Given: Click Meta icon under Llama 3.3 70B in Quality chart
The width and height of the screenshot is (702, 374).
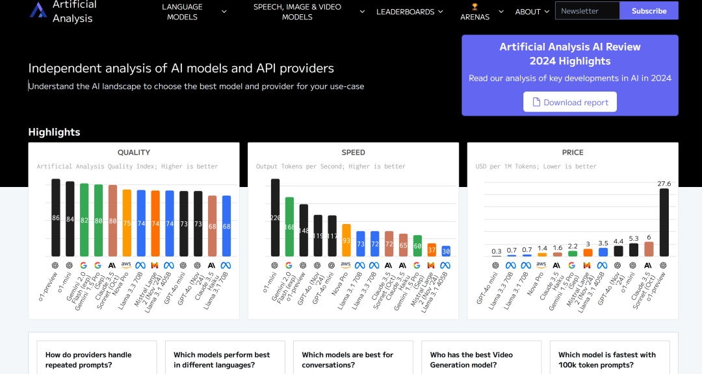Looking at the screenshot, I should [x=140, y=266].
